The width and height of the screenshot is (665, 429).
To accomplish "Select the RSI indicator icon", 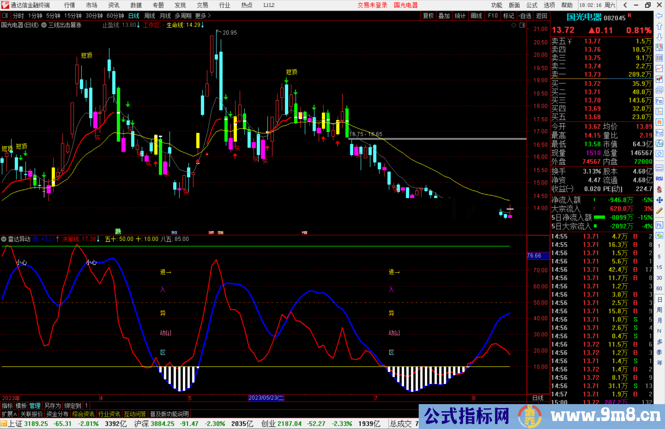I will point(659,179).
